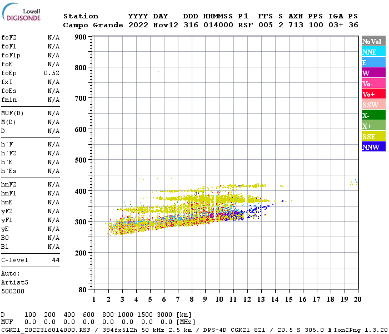Click the fmin parameter label
This screenshot has height=334, width=389.
click(9, 100)
